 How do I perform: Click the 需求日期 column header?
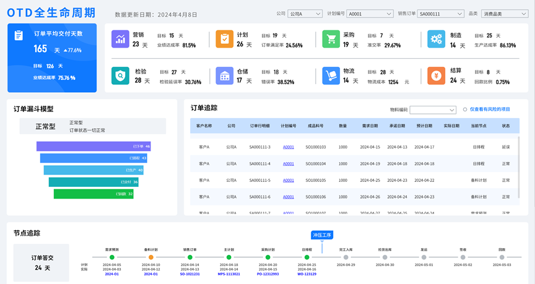pyautogui.click(x=370, y=126)
